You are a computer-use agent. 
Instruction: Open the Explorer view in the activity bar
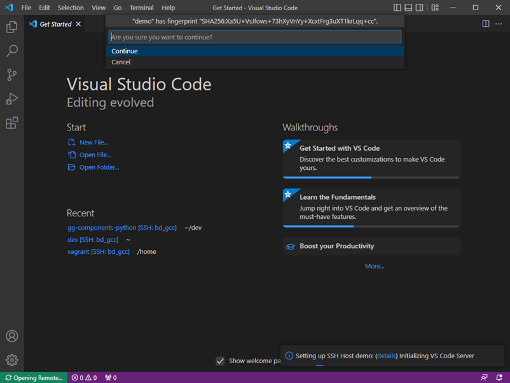[x=11, y=27]
